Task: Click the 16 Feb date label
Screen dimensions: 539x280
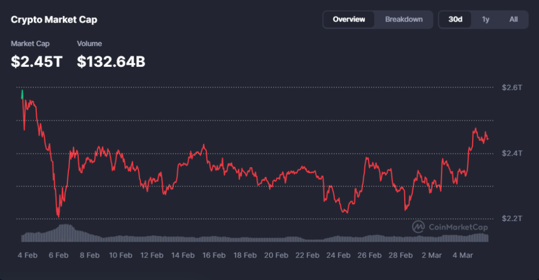Action: coord(214,256)
